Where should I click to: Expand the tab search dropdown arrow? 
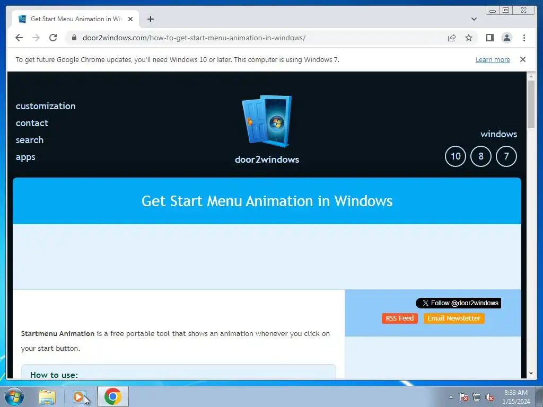[x=474, y=19]
